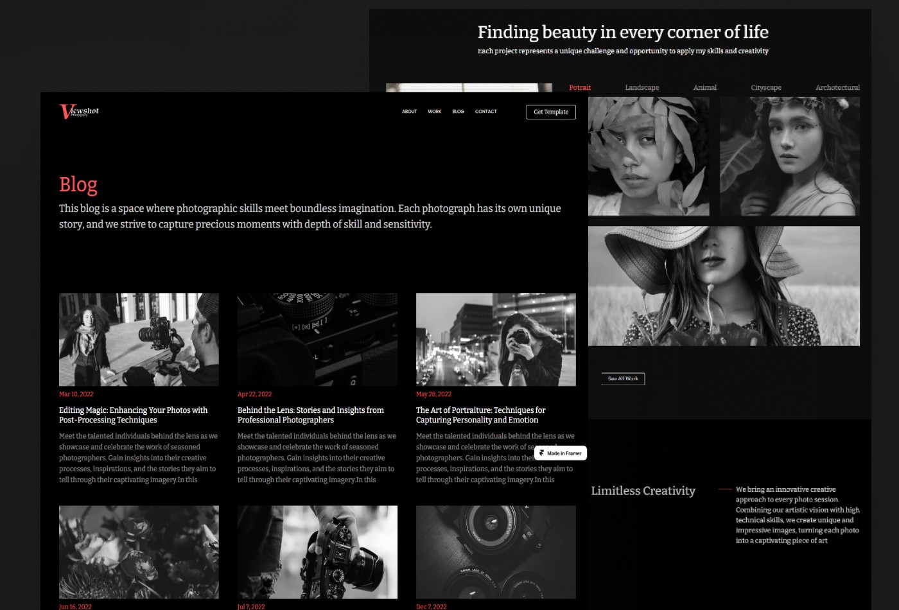Open The Art of Portraiture post
Viewport: 899px width, 610px height.
pyautogui.click(x=481, y=415)
